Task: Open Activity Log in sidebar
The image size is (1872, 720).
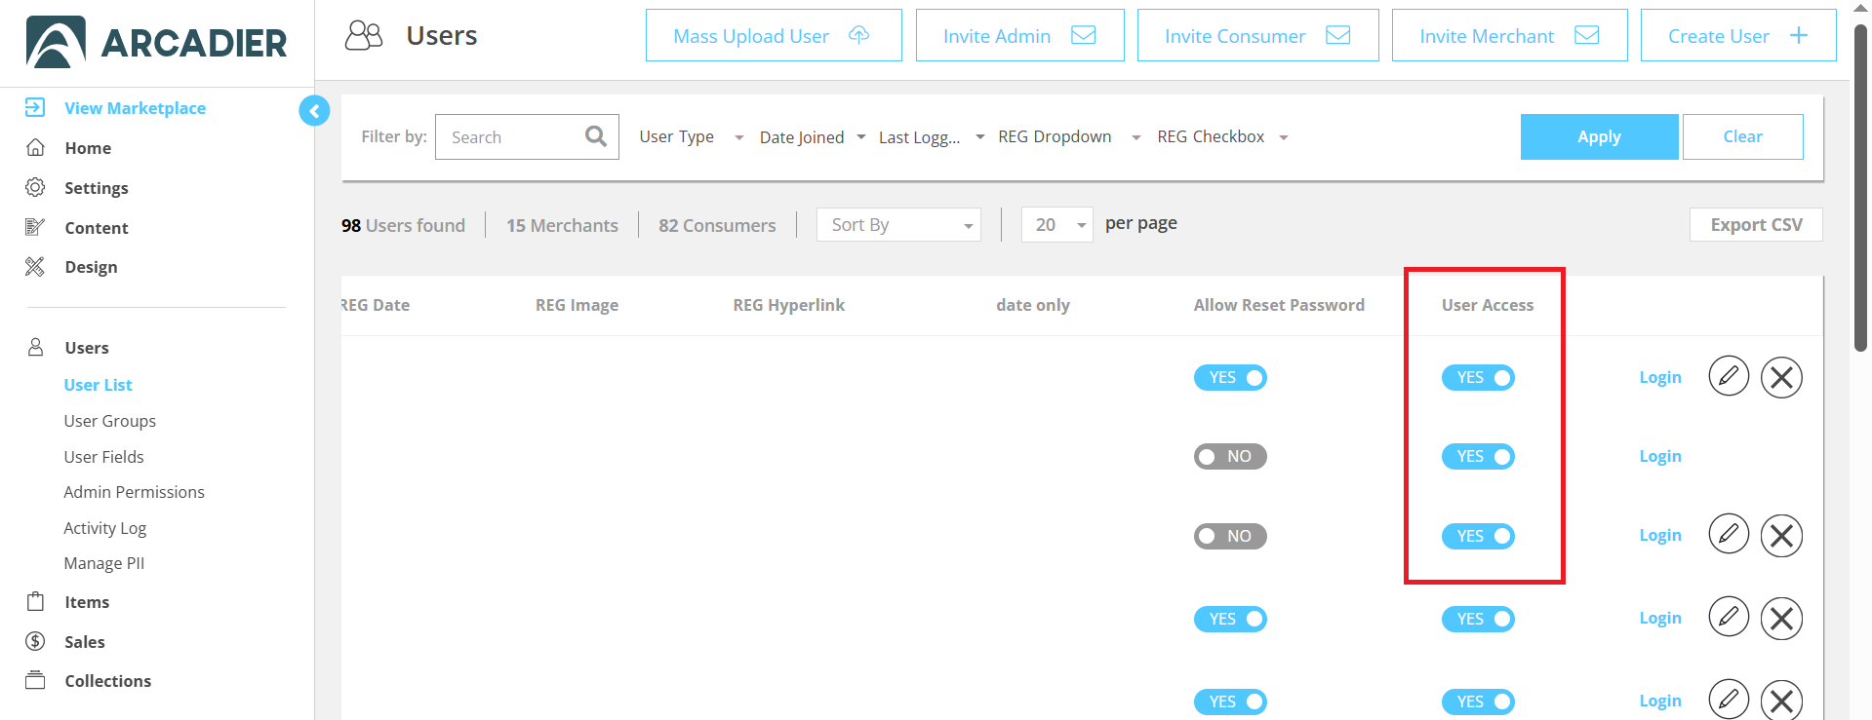Action: point(104,528)
